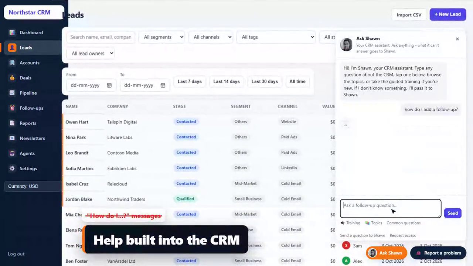Click the Currency: USD selector
473x266 pixels.
click(33, 186)
